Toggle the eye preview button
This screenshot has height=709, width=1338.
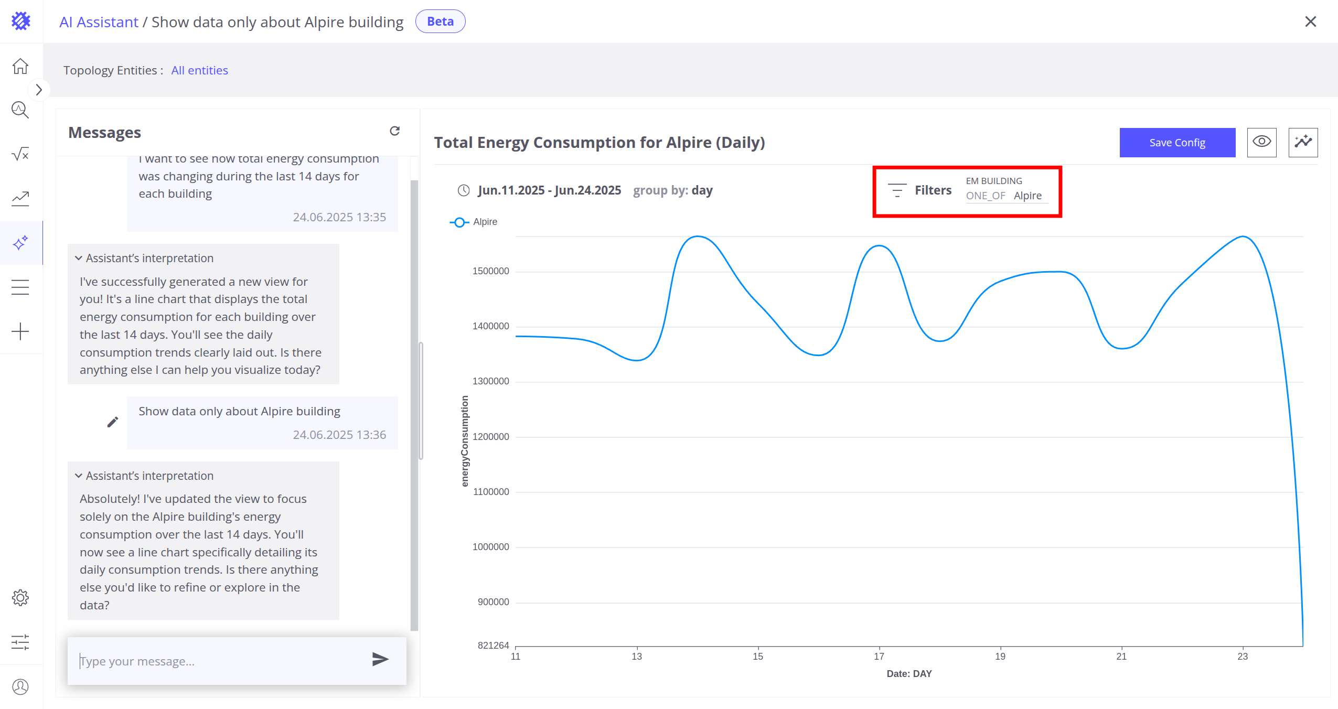tap(1261, 142)
